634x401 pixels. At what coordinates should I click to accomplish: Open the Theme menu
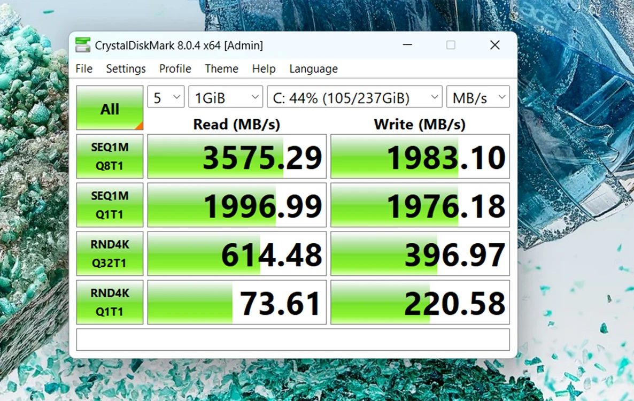pyautogui.click(x=221, y=69)
